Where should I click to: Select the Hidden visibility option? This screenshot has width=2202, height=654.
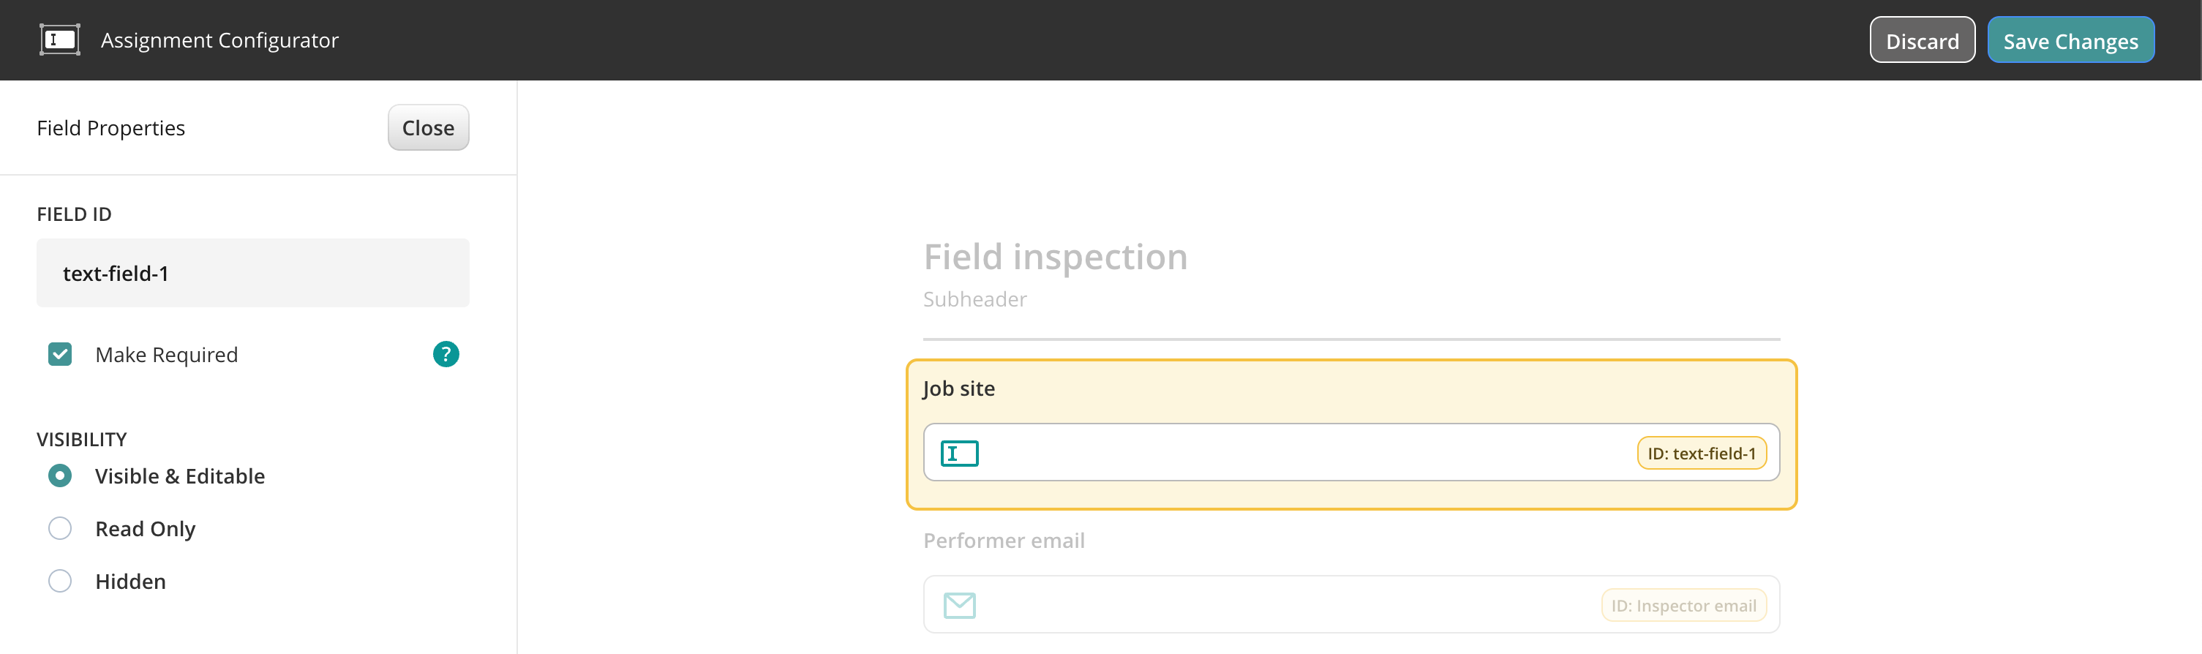[60, 582]
